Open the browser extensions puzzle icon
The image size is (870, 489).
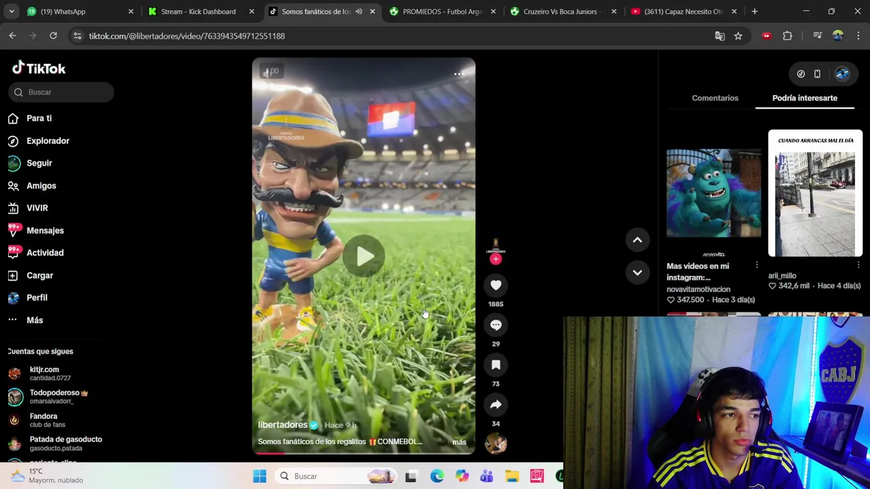click(x=788, y=36)
